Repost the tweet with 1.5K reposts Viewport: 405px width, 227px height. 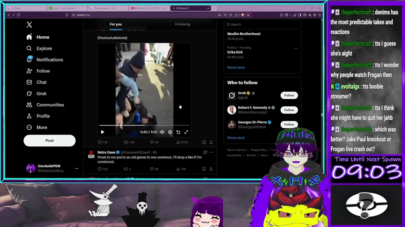[129, 142]
